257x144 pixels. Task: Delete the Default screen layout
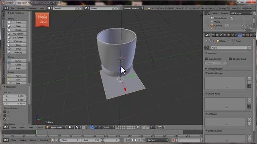tap(81, 8)
